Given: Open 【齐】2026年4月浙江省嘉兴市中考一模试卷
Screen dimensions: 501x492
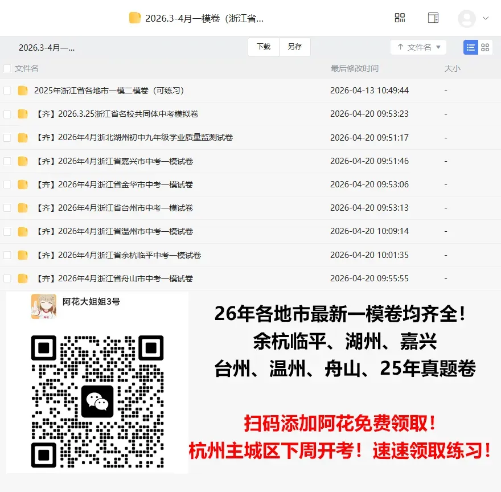Looking at the screenshot, I should (113, 161).
